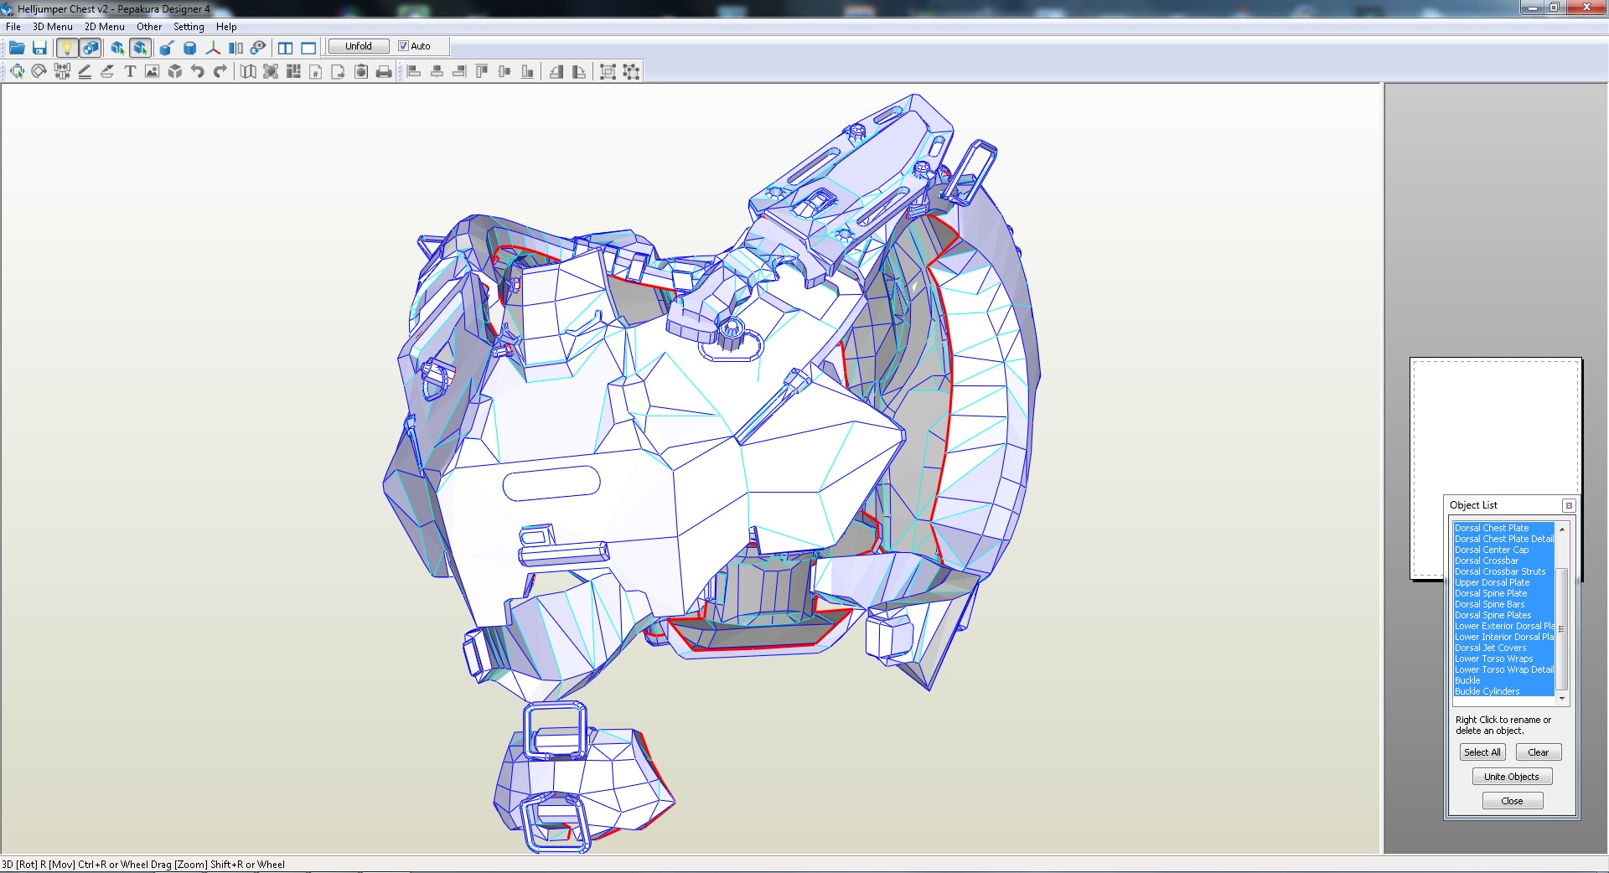
Task: Click the Redo arrow icon
Action: 220,72
